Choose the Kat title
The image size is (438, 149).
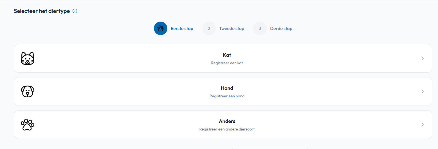[227, 55]
